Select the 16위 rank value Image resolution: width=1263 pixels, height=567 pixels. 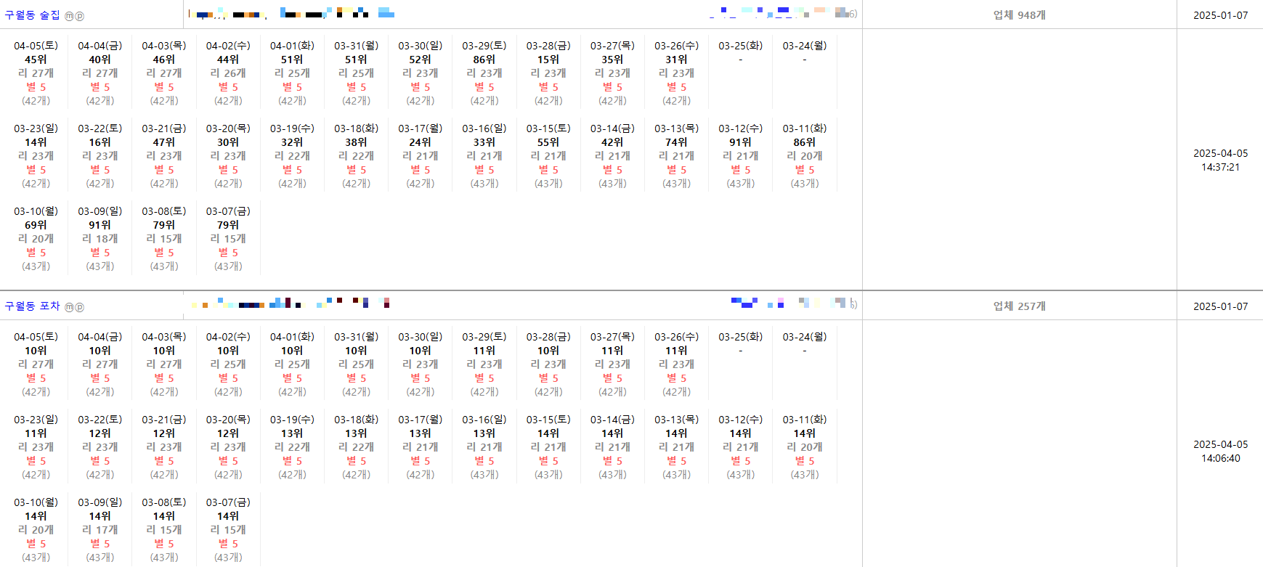[x=100, y=142]
